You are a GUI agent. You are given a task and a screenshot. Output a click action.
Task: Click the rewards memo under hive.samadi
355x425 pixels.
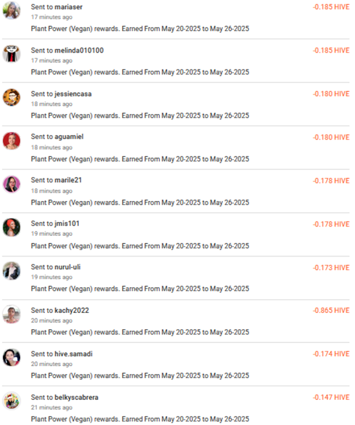click(x=140, y=376)
